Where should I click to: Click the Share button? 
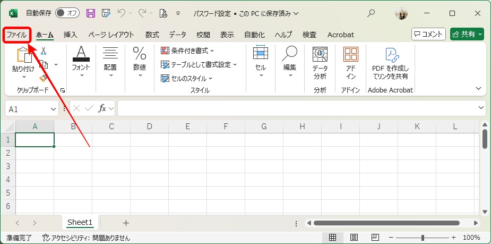click(467, 34)
